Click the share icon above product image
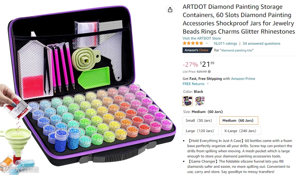The width and height of the screenshot is (300, 175). tap(170, 9)
